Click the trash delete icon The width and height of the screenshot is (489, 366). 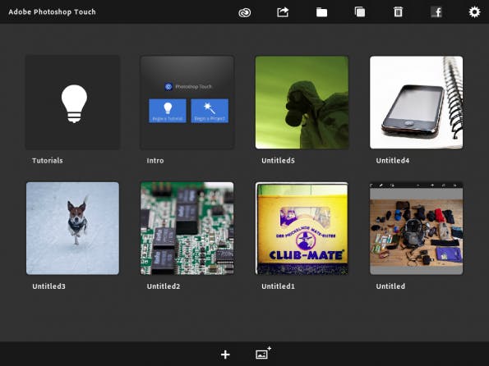[x=398, y=12]
